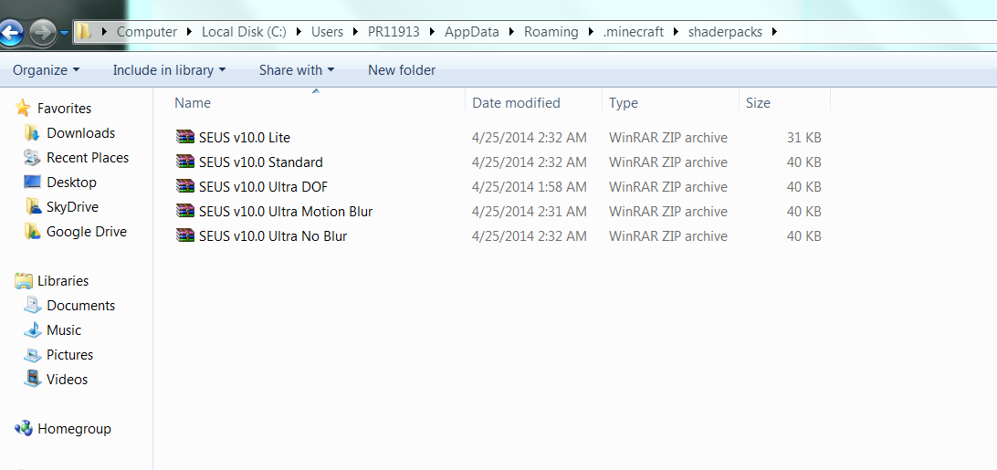Click the Libraries icon in sidebar
The width and height of the screenshot is (997, 470).
(24, 280)
